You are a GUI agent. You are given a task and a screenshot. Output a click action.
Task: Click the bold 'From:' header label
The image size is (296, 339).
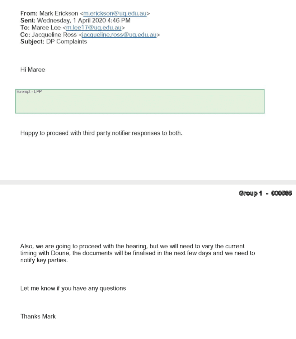click(29, 13)
